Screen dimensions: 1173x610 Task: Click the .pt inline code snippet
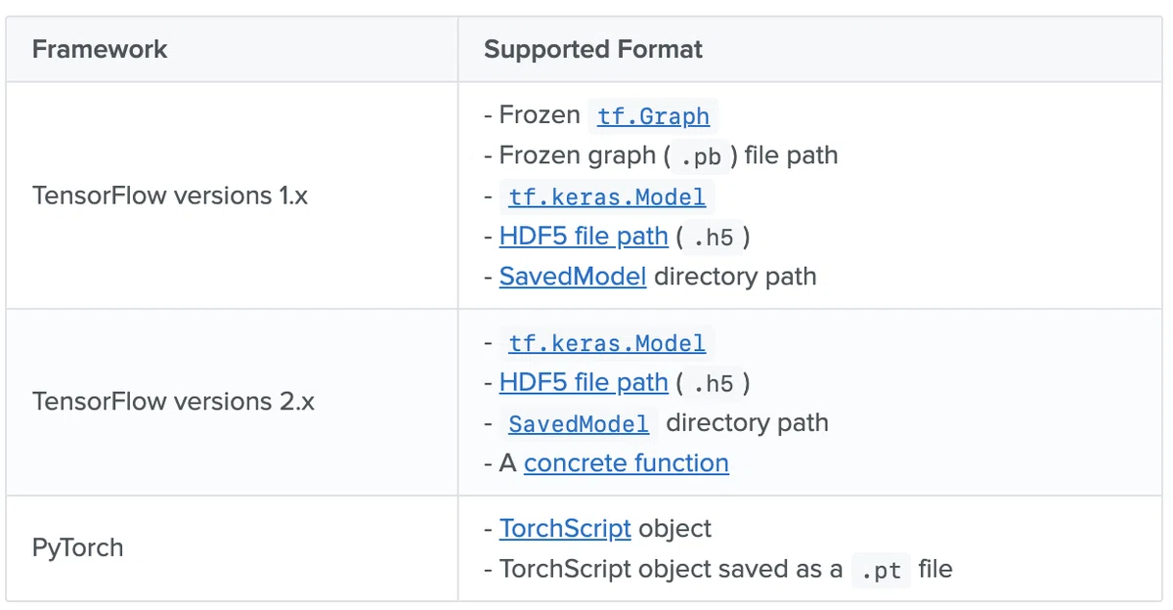coord(881,570)
